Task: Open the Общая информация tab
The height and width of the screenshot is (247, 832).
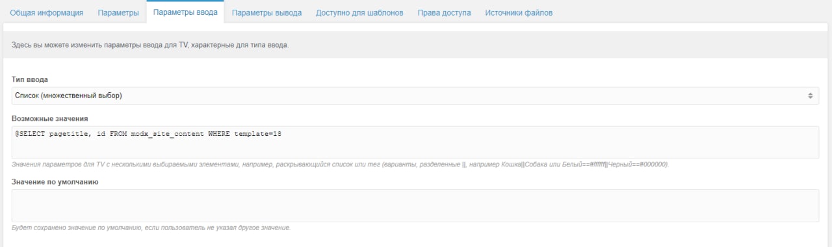Action: 46,12
